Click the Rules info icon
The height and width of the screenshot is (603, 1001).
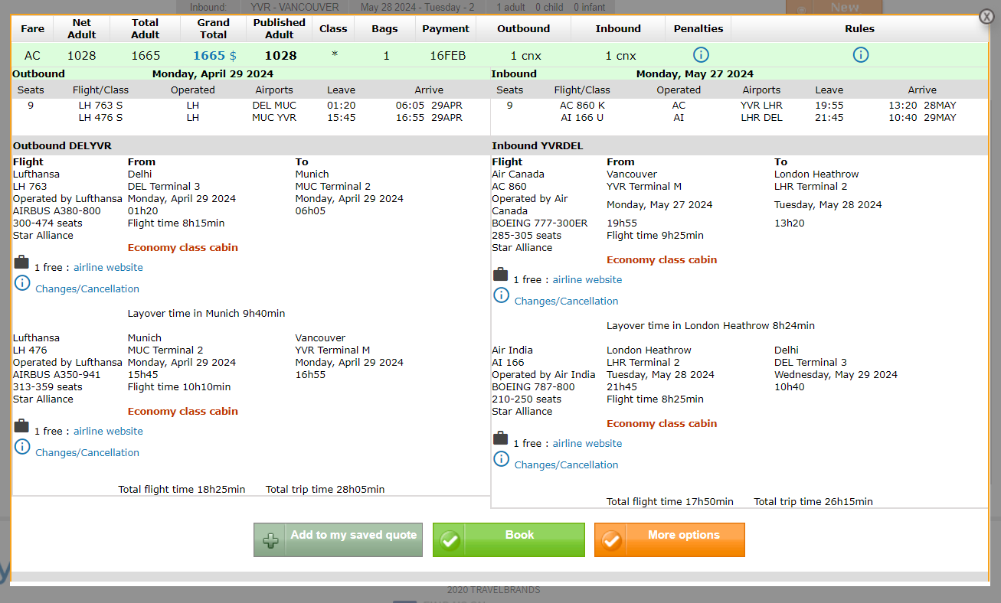[x=860, y=55]
